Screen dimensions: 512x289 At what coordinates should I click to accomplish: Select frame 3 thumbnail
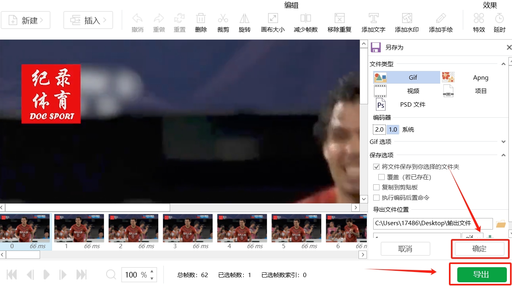tap(188, 232)
